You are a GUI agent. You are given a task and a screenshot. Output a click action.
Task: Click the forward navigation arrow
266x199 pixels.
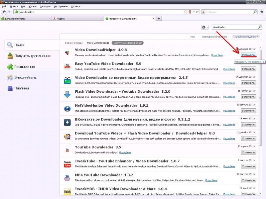pyautogui.click(x=9, y=12)
